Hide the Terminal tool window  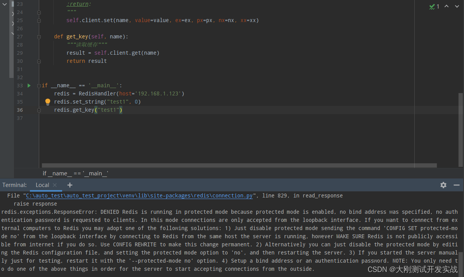[457, 185]
